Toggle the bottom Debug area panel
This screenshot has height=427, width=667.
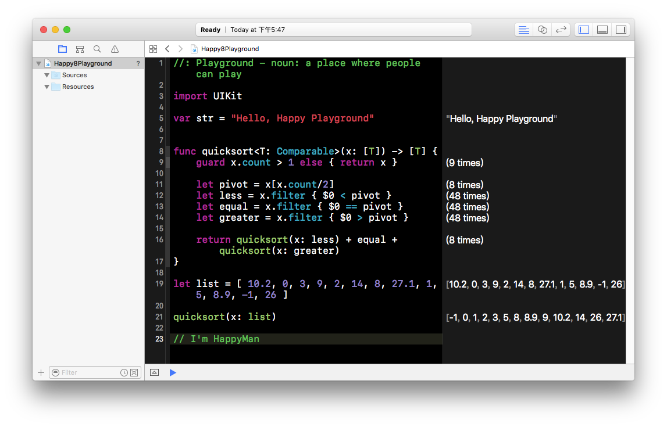[x=602, y=30]
